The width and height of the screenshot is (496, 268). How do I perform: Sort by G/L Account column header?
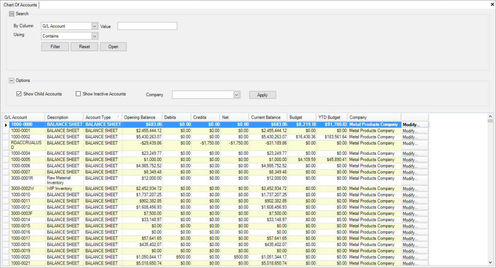[x=24, y=117]
